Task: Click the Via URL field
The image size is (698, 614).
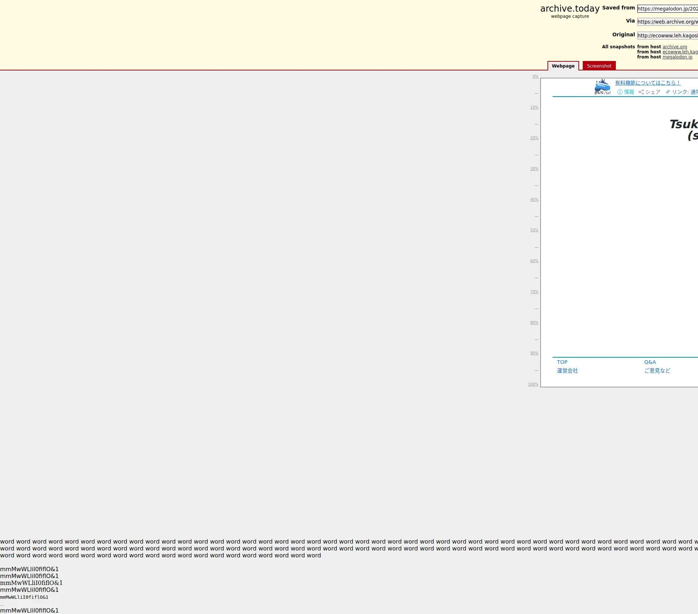Action: pos(667,22)
